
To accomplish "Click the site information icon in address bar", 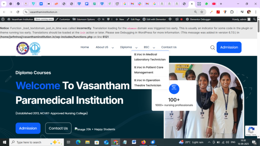I will click(26, 12).
